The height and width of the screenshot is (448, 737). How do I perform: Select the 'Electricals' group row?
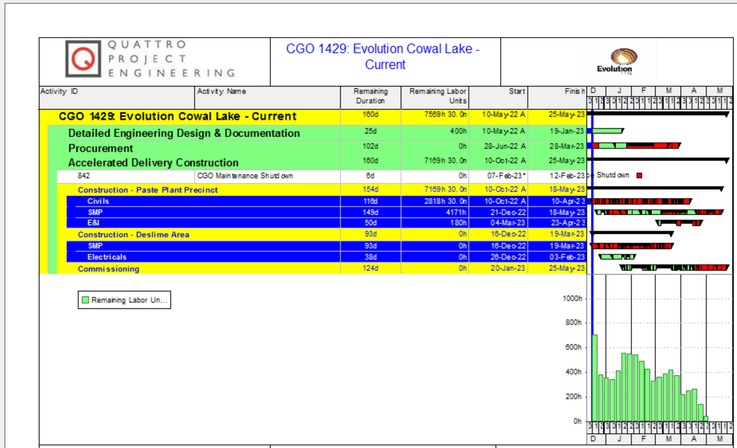point(326,257)
